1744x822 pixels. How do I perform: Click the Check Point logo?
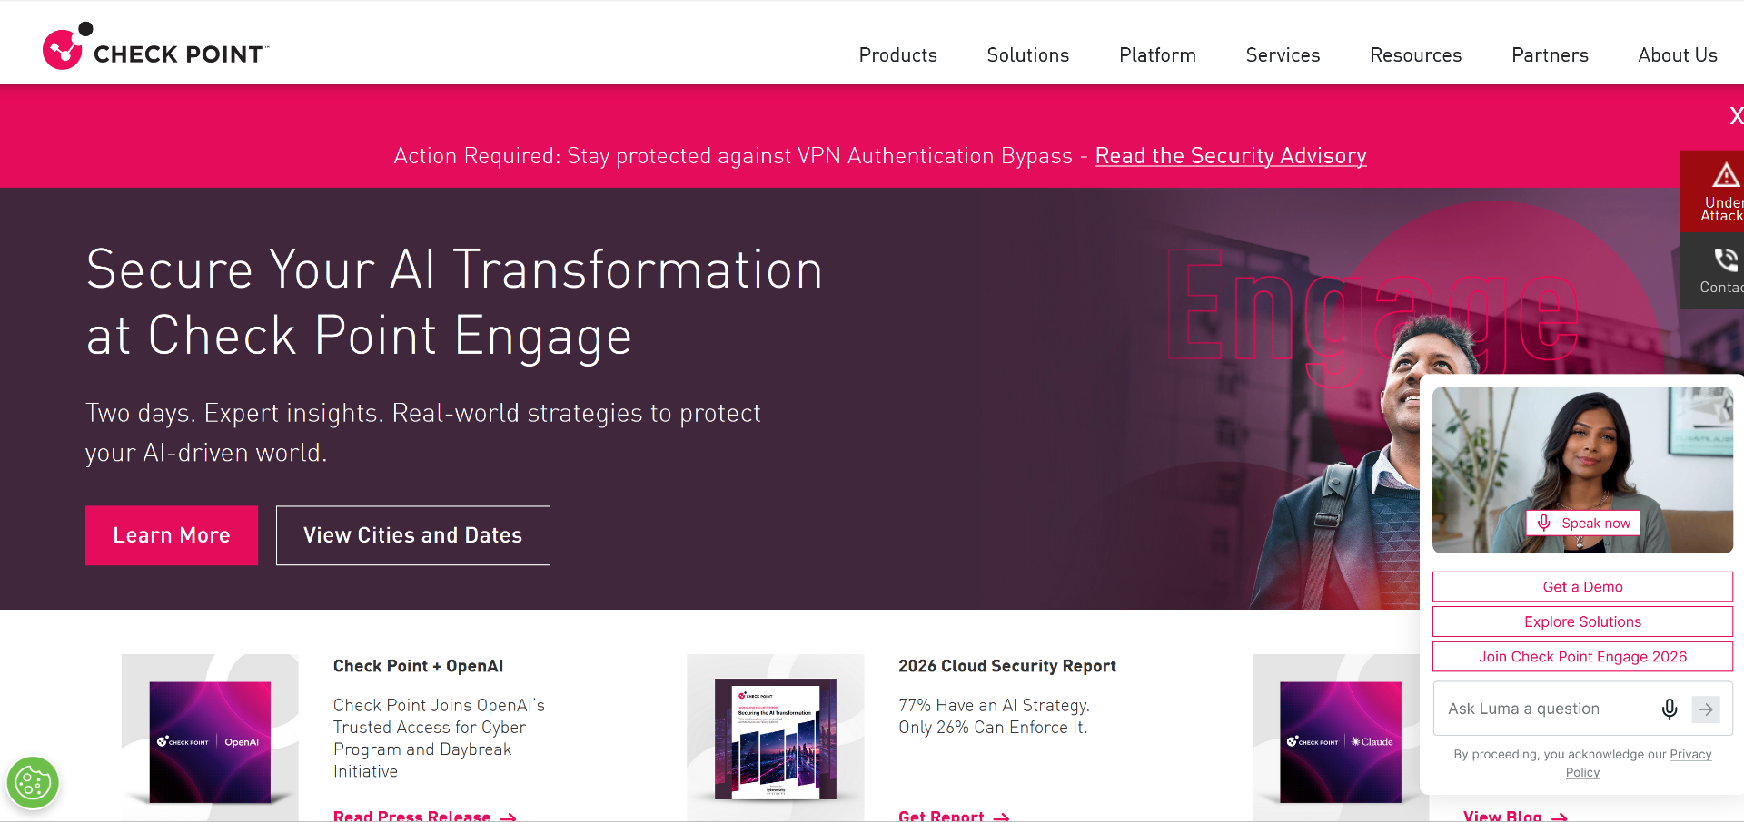point(155,46)
